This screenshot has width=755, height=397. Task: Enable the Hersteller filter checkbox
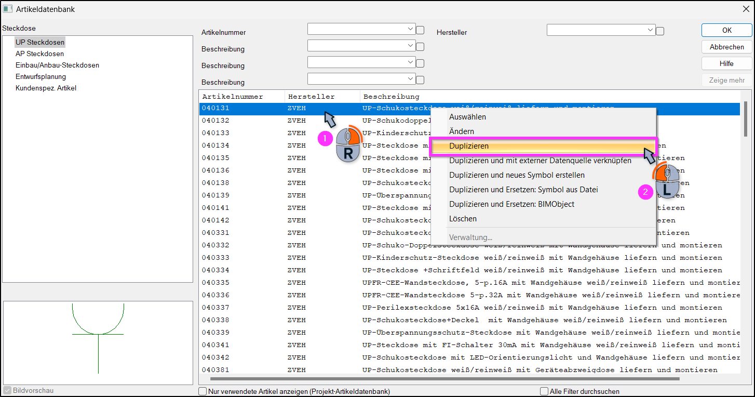[x=660, y=31]
